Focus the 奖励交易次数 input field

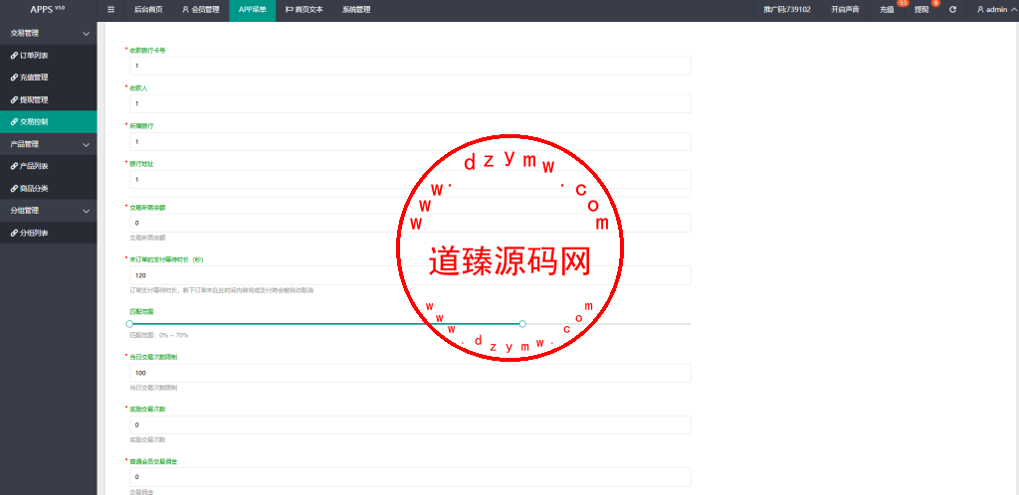click(410, 425)
